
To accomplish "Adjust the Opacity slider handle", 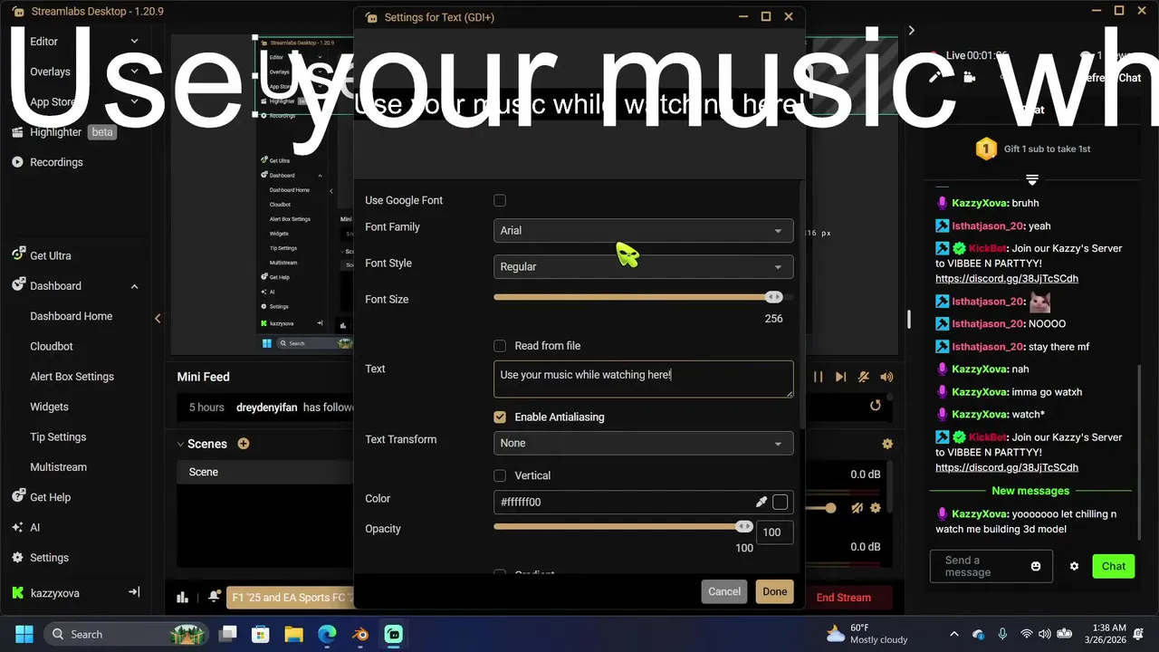I will pos(744,526).
